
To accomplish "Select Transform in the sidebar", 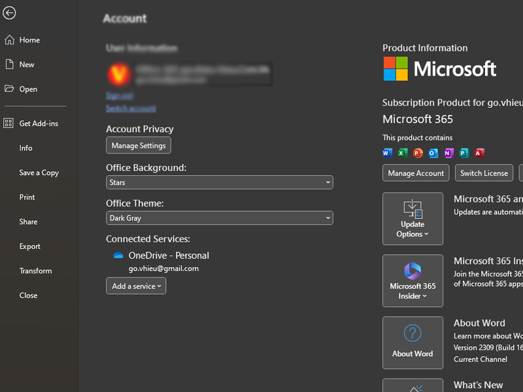I will click(x=36, y=270).
